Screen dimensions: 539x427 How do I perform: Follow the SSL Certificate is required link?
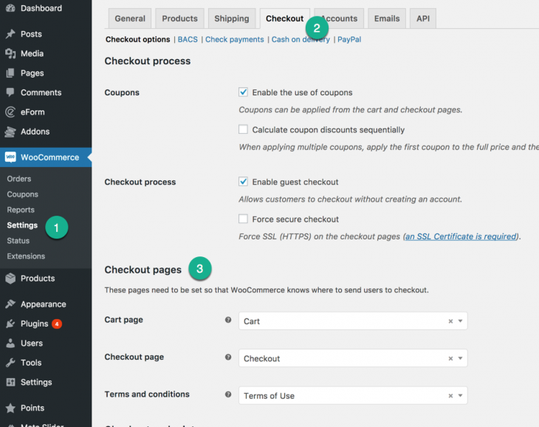pyautogui.click(x=461, y=236)
